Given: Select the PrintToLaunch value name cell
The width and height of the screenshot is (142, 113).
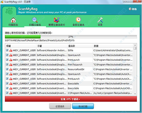Looking at the screenshot, I should tap(80, 64).
